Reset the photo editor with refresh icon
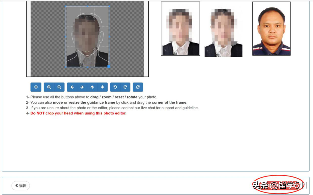The height and width of the screenshot is (195, 313). 138,87
